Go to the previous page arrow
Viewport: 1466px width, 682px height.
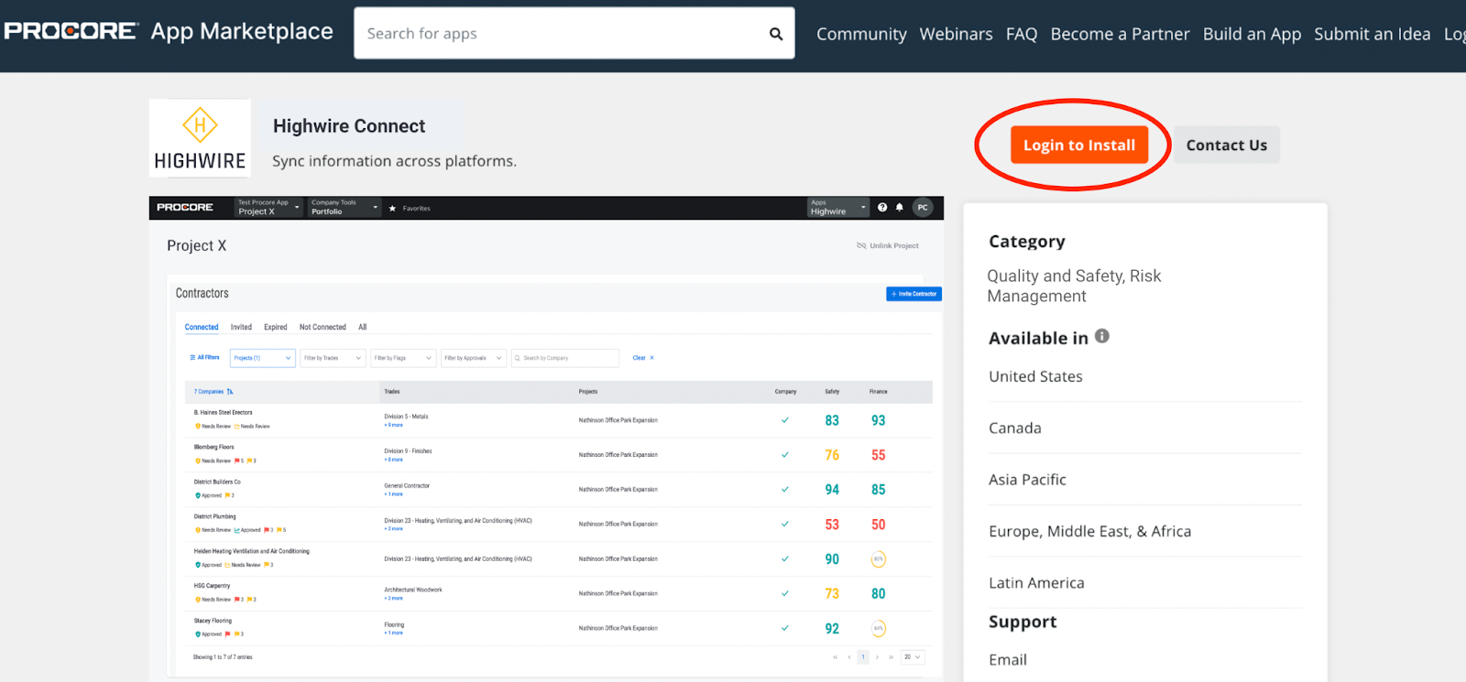849,657
